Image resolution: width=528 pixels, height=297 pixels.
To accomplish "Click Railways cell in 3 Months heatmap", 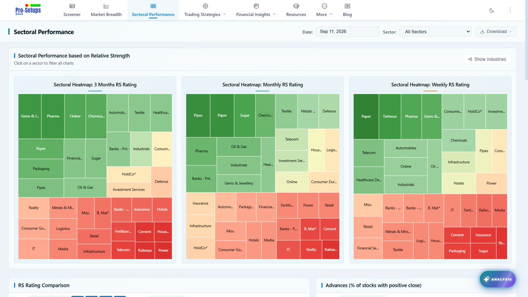I will 145,250.
